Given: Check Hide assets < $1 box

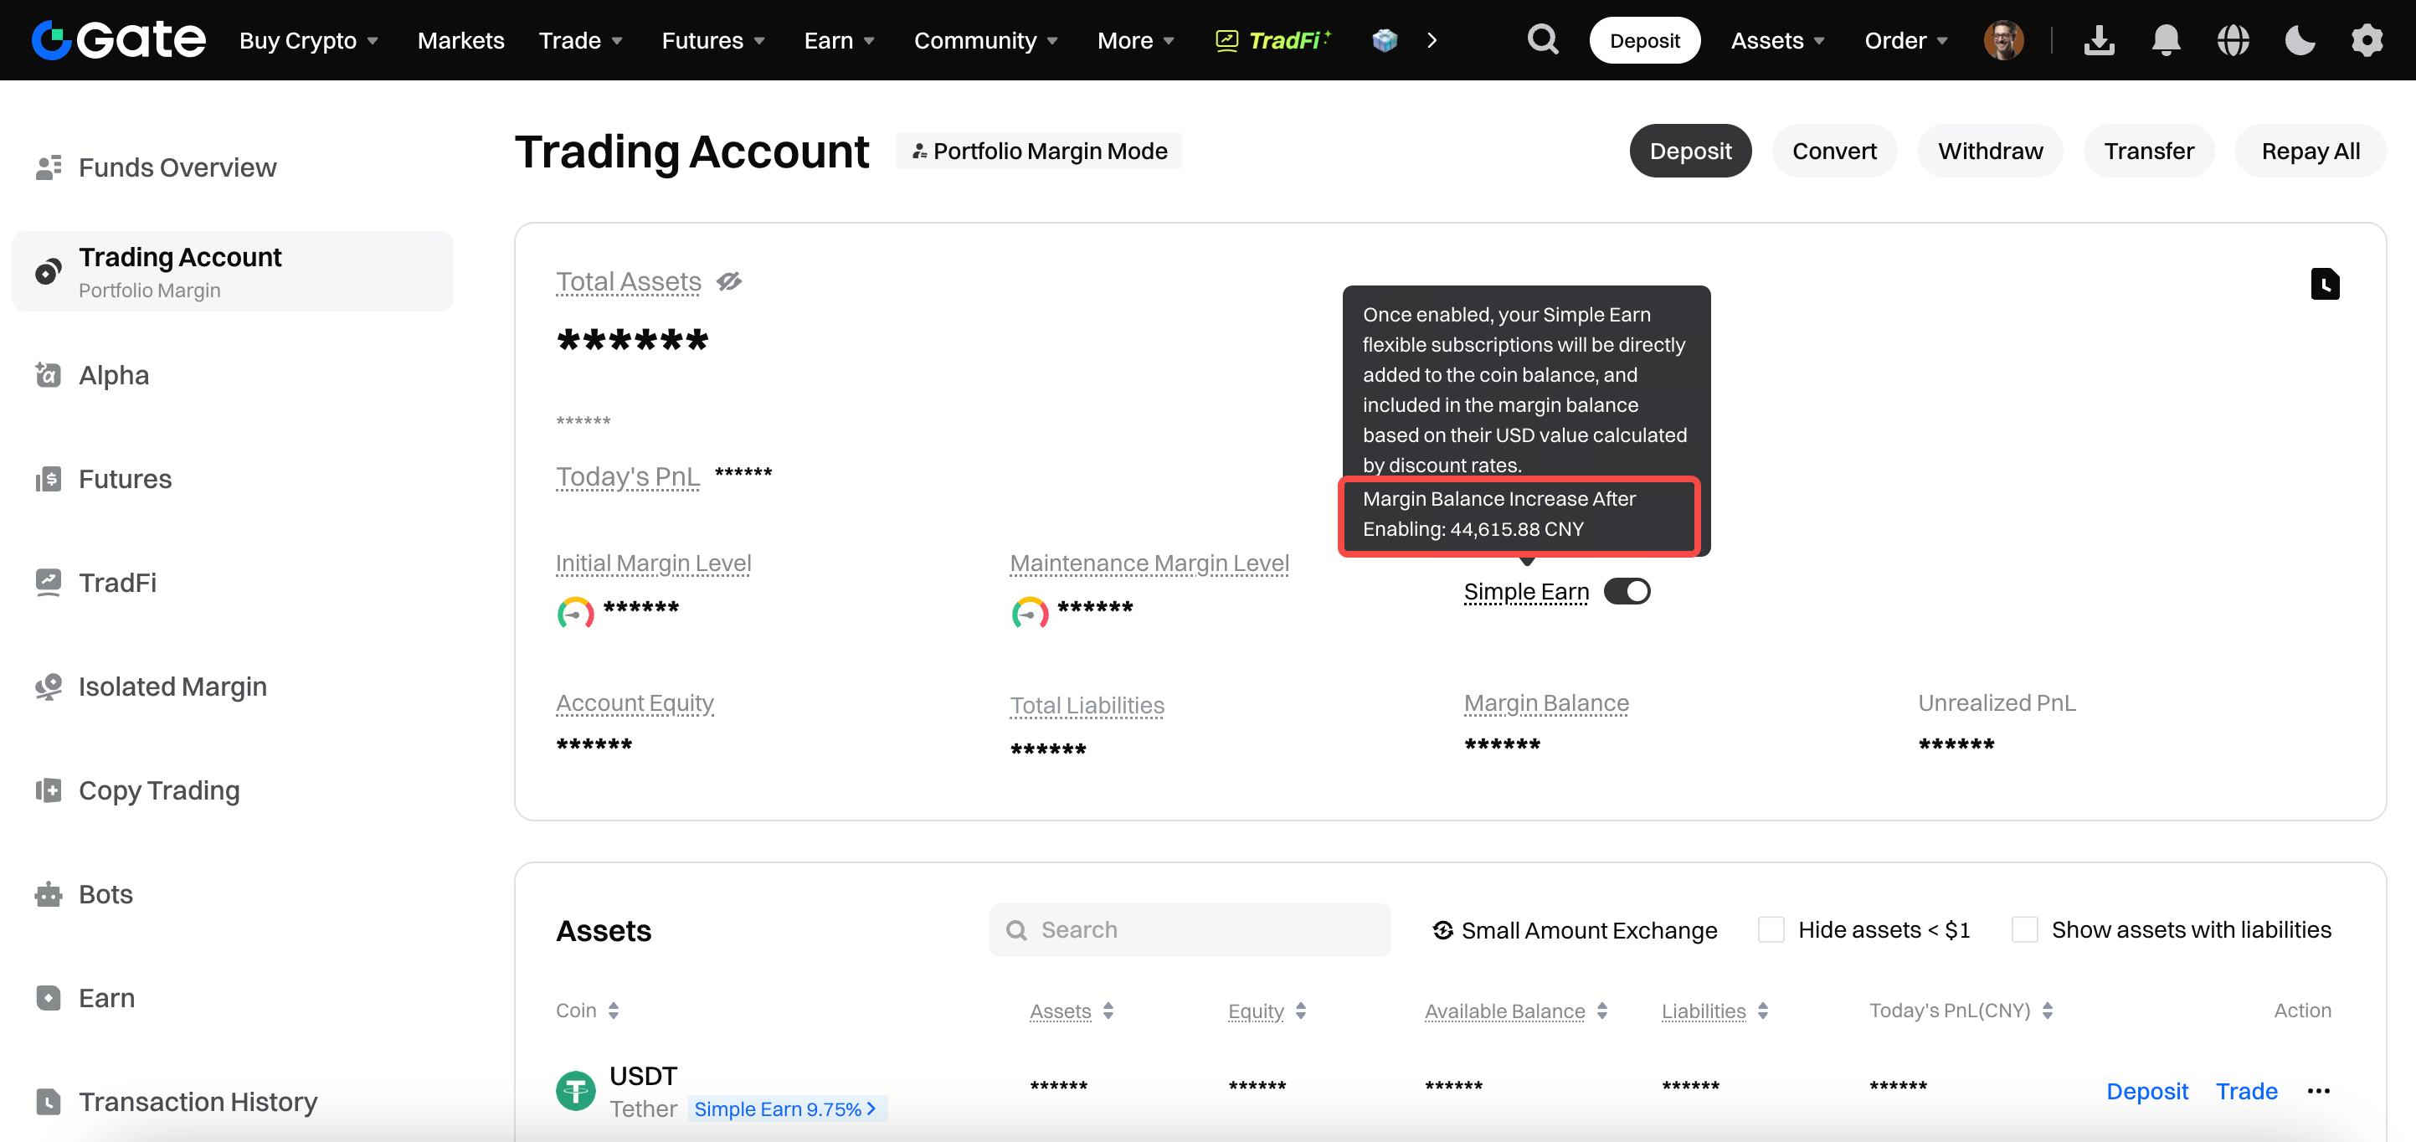Looking at the screenshot, I should (x=1771, y=929).
